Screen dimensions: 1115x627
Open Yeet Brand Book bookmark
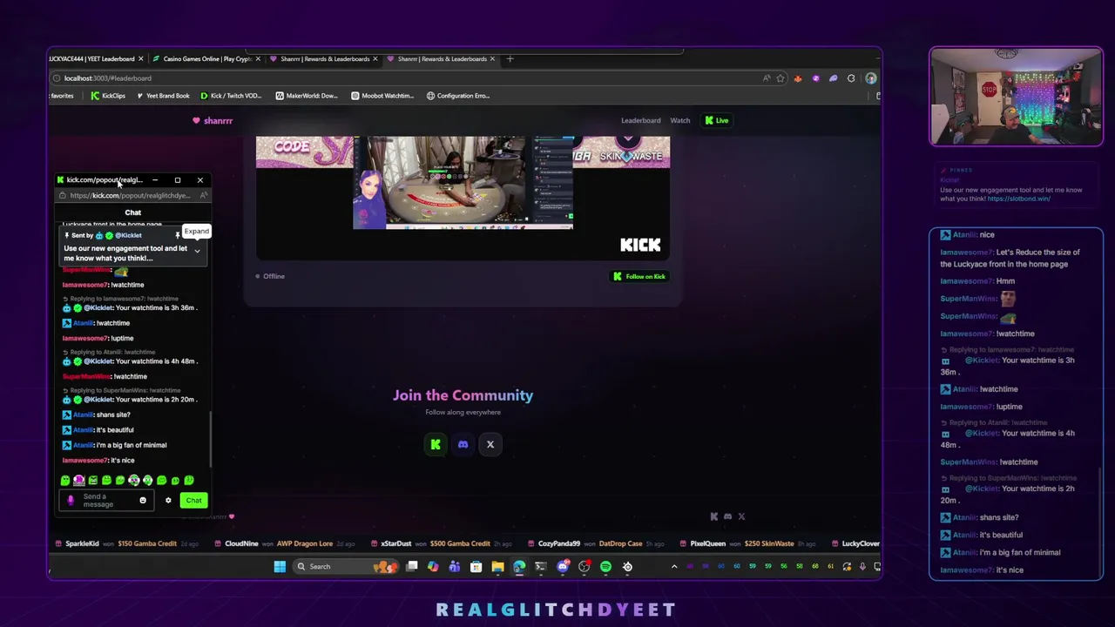coord(163,96)
